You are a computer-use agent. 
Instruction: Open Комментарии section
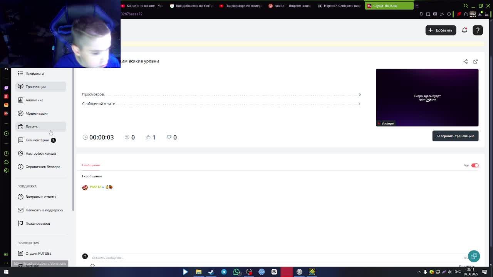coord(41,140)
